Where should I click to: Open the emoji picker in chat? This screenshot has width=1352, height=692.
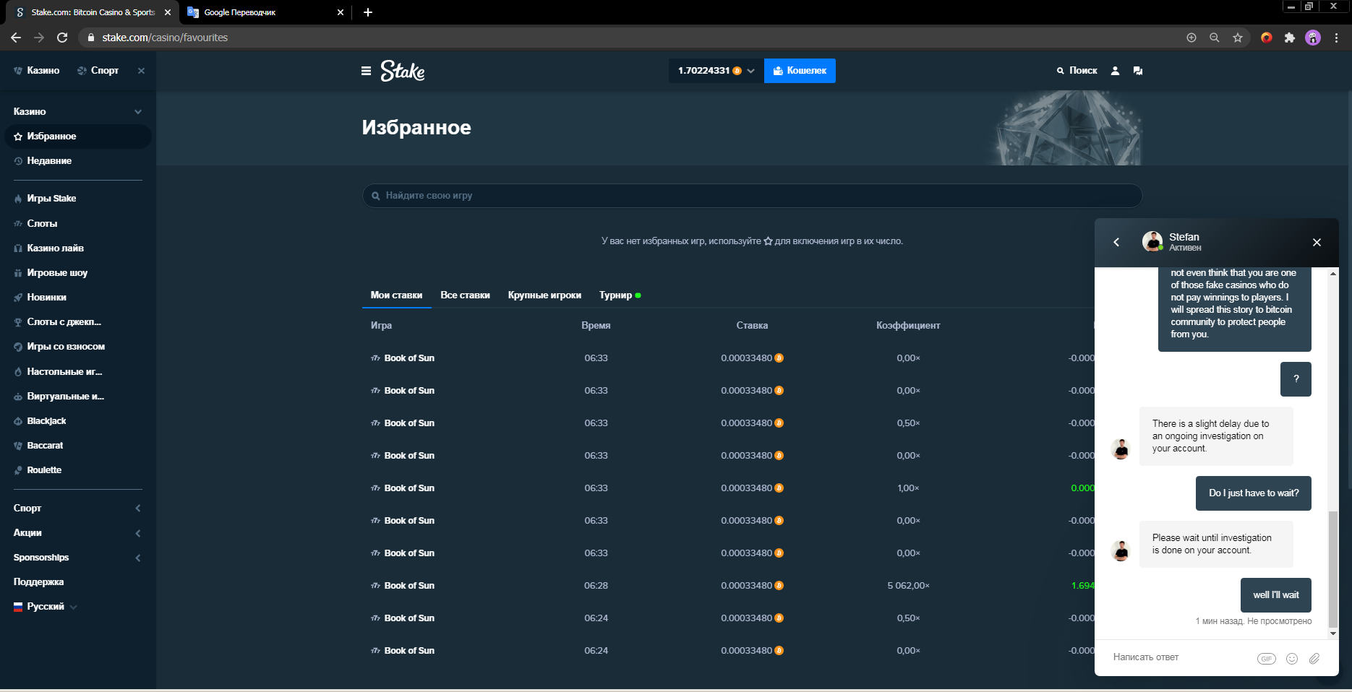(x=1292, y=659)
